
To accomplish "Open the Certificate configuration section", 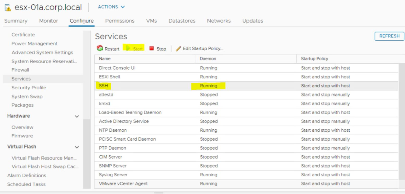I will 23,34.
